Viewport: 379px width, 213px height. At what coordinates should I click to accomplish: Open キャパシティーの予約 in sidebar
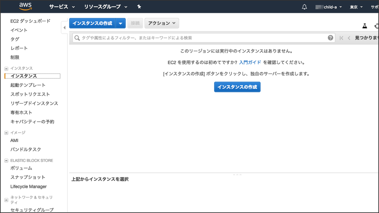click(32, 122)
